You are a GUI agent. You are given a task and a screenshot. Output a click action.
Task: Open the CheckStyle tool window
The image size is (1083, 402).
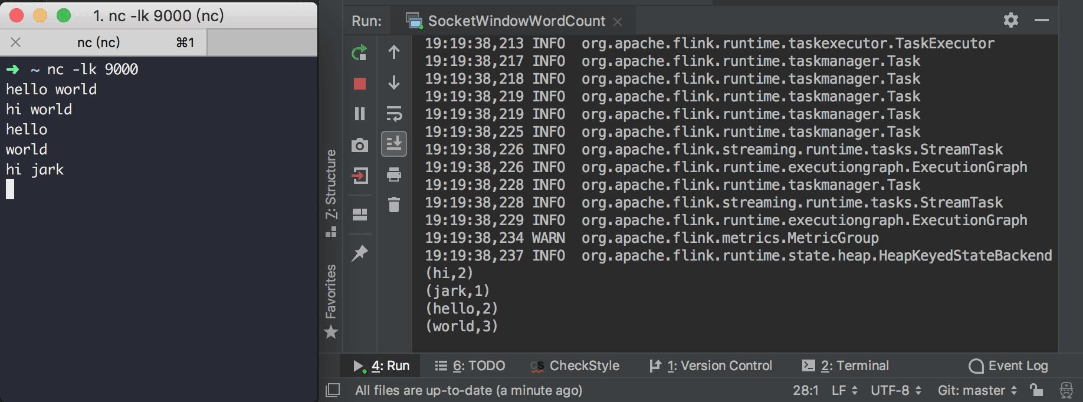pyautogui.click(x=575, y=365)
